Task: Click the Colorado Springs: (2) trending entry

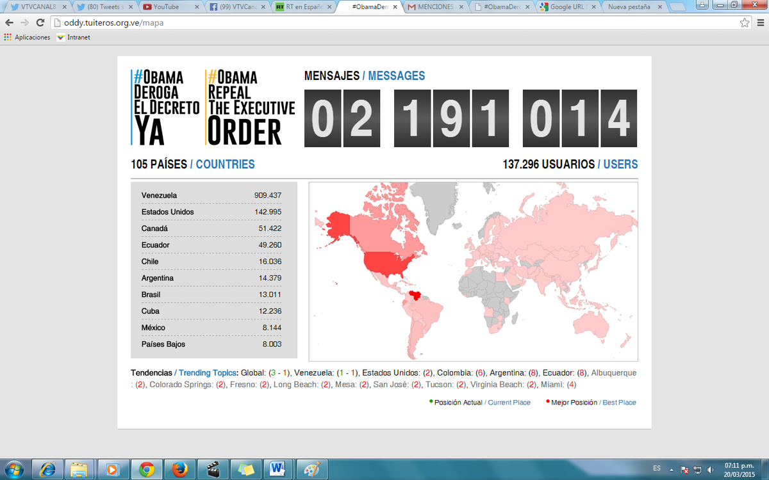Action: (x=188, y=385)
